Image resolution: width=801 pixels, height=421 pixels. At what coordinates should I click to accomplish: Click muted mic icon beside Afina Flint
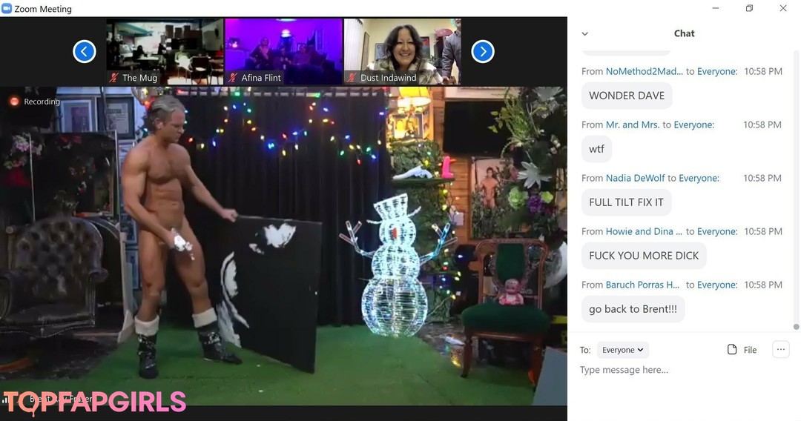coord(233,78)
